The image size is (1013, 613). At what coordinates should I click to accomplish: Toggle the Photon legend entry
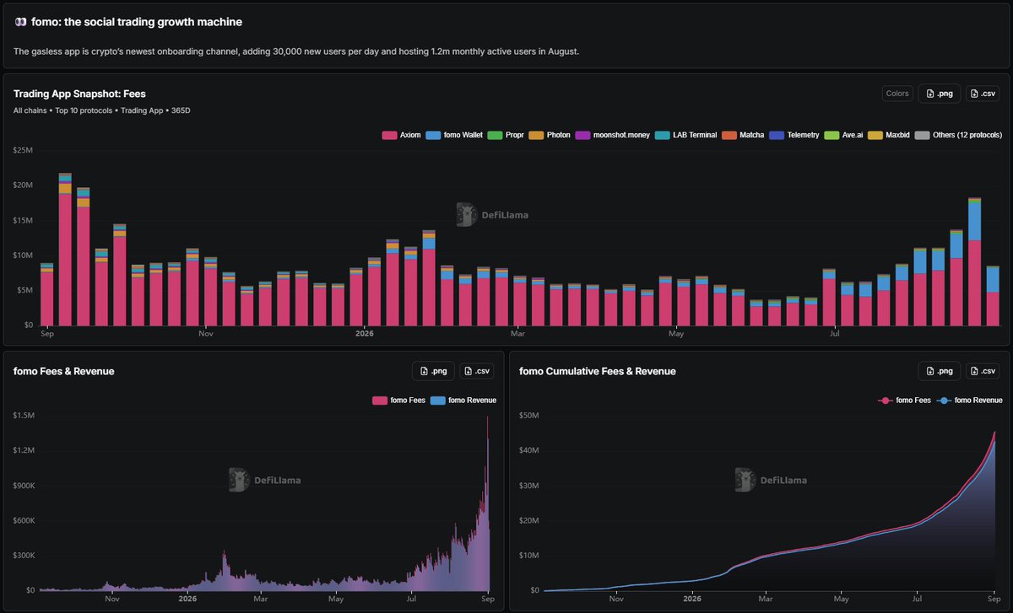tap(550, 135)
